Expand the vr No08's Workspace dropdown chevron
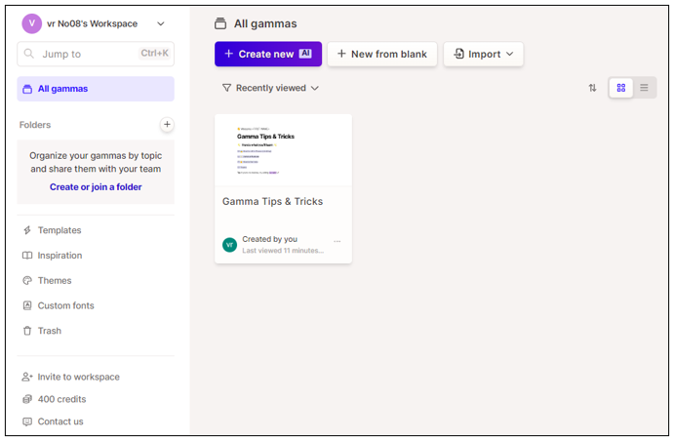The image size is (674, 441). (161, 24)
